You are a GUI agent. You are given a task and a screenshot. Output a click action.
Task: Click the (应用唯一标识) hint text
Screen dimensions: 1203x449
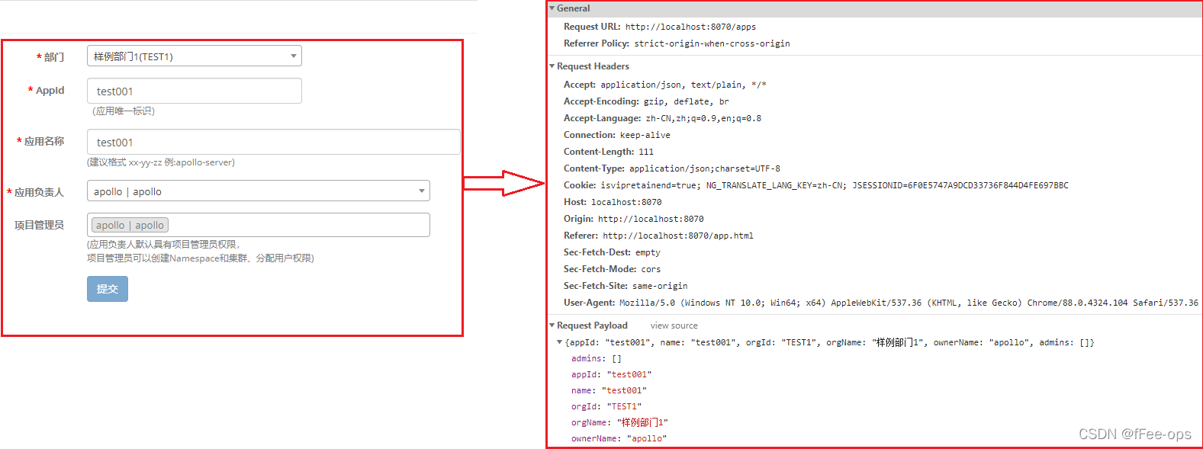(124, 111)
